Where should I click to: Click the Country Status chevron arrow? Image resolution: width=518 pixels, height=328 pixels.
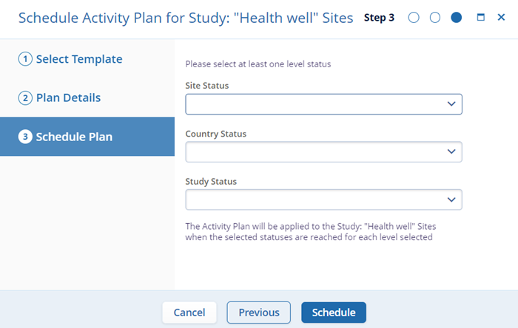451,152
